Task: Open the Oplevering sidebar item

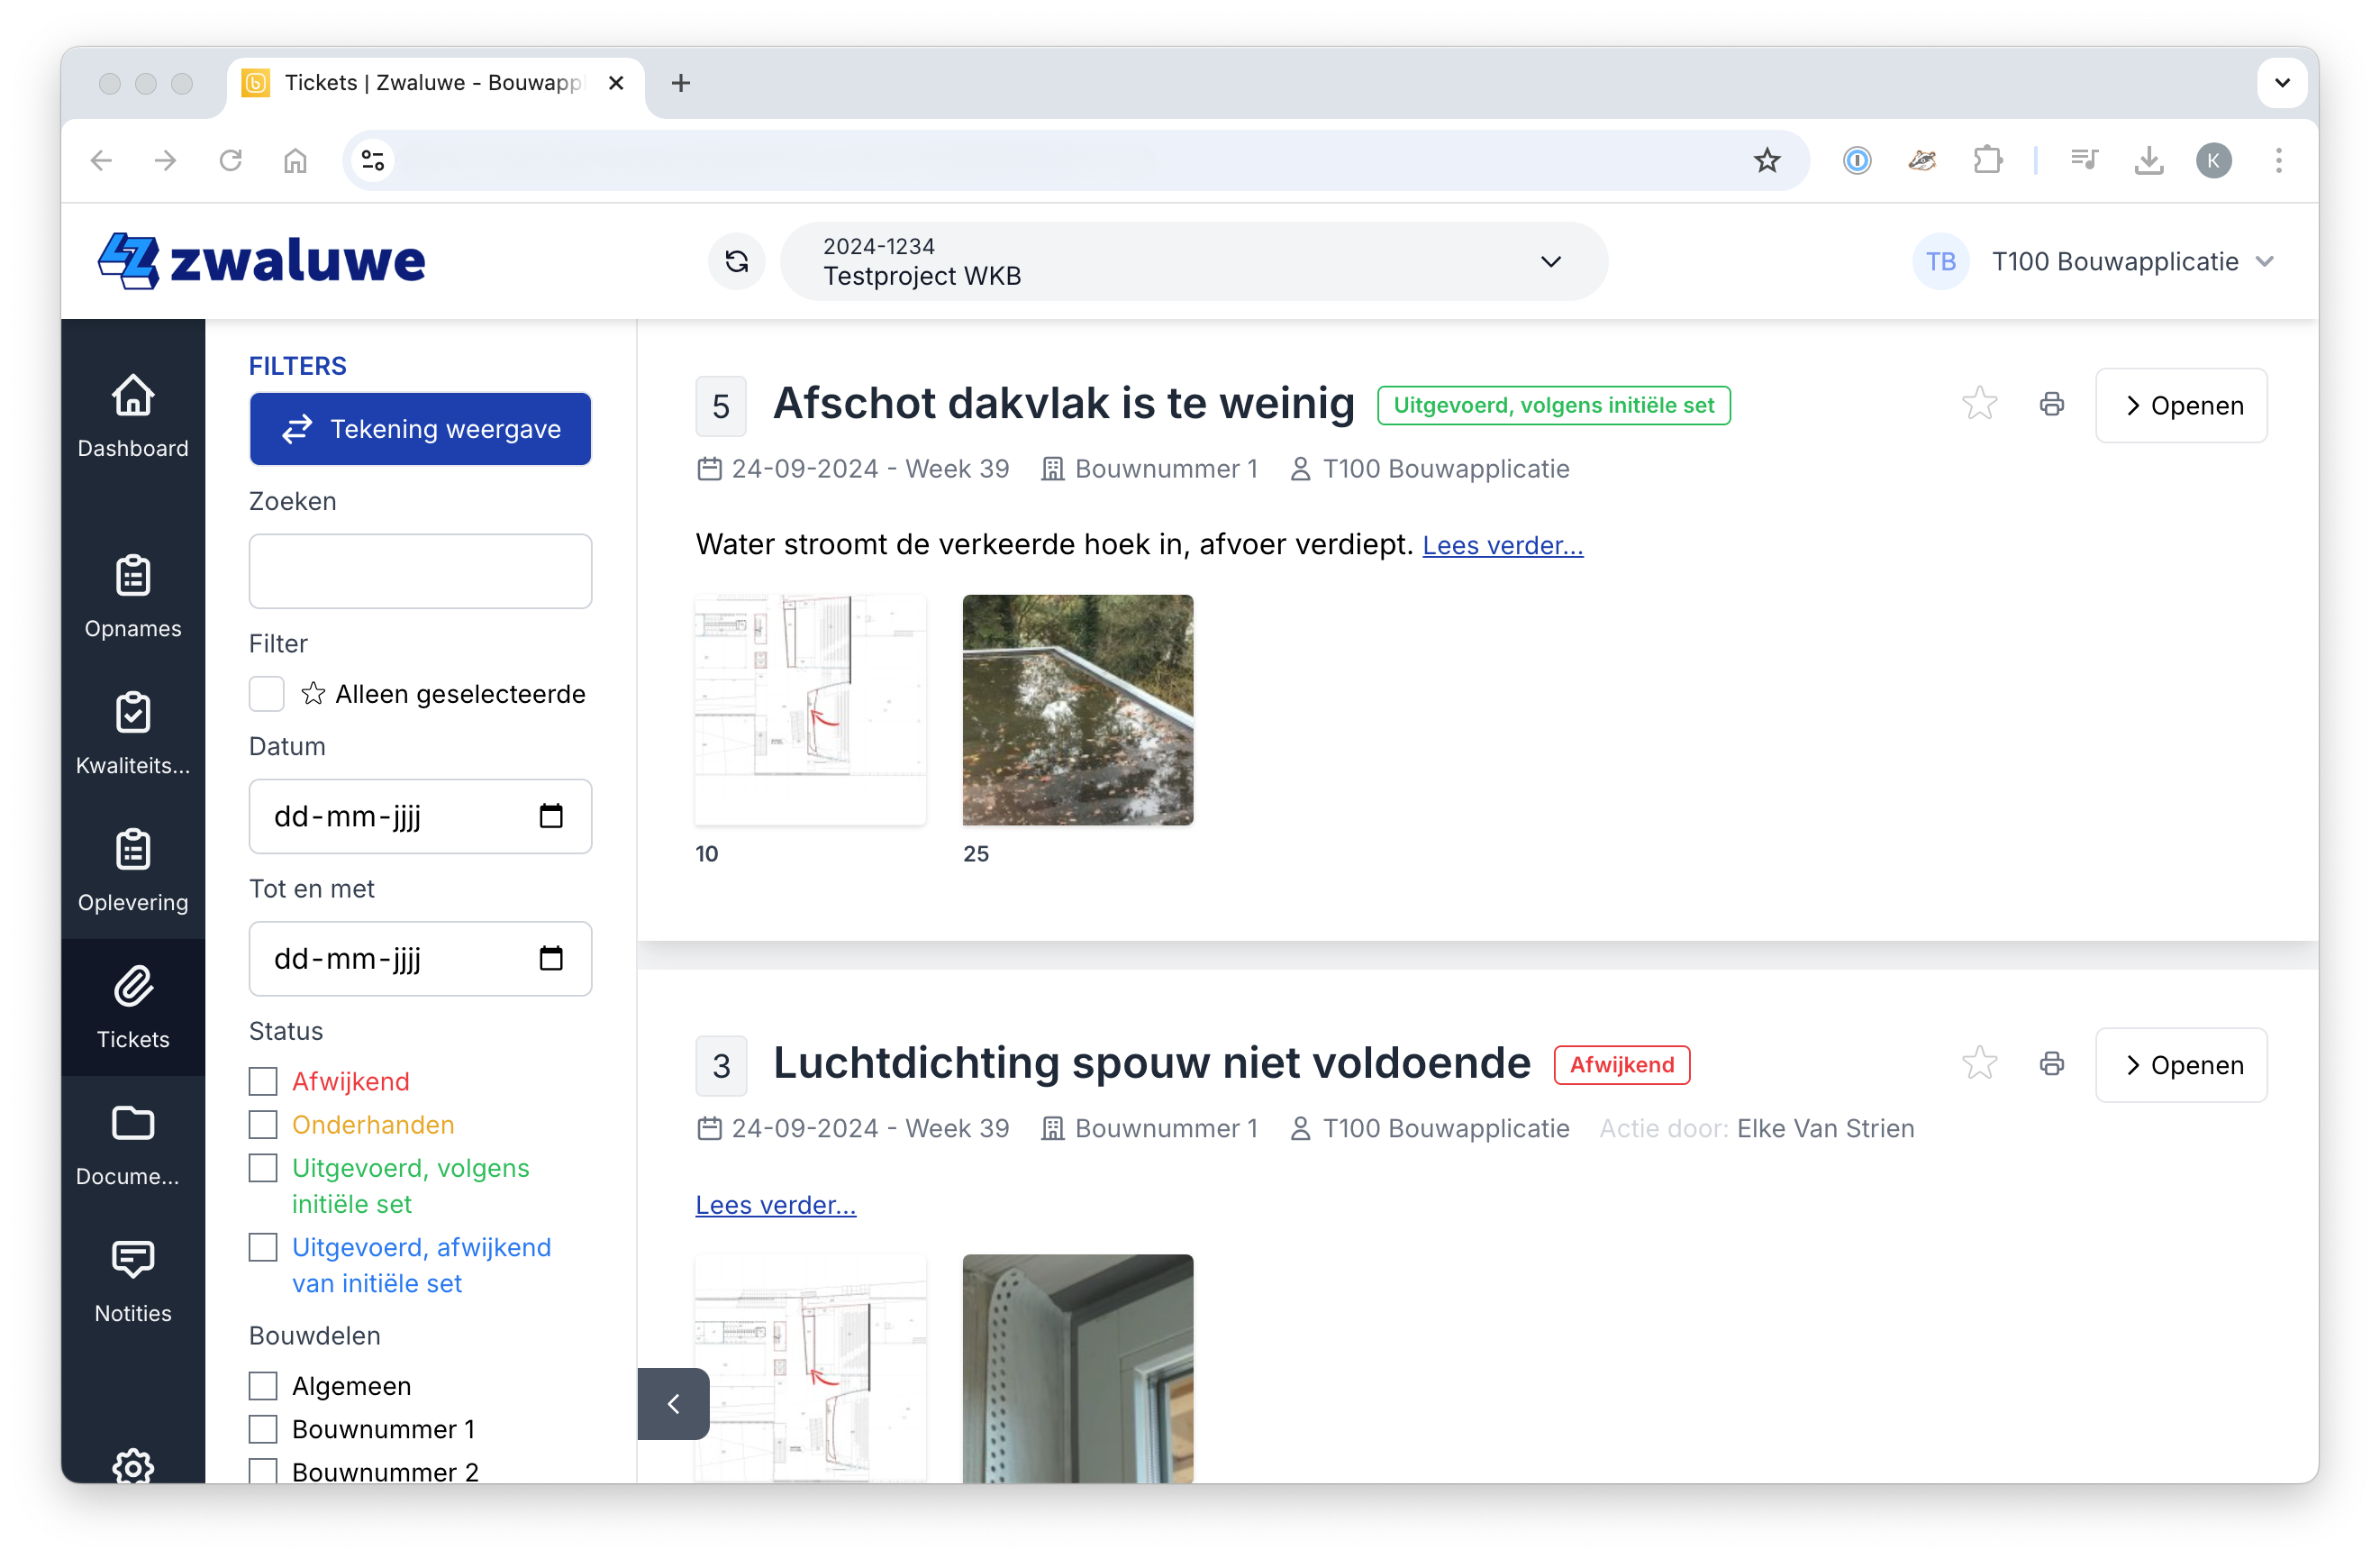Action: (133, 871)
